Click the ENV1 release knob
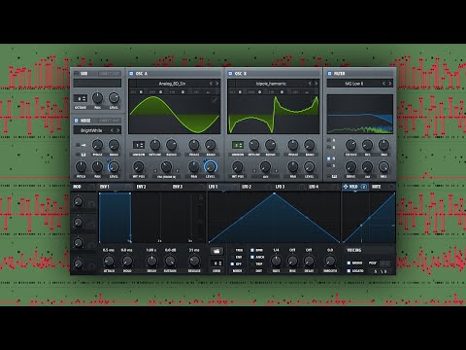 pos(194,261)
